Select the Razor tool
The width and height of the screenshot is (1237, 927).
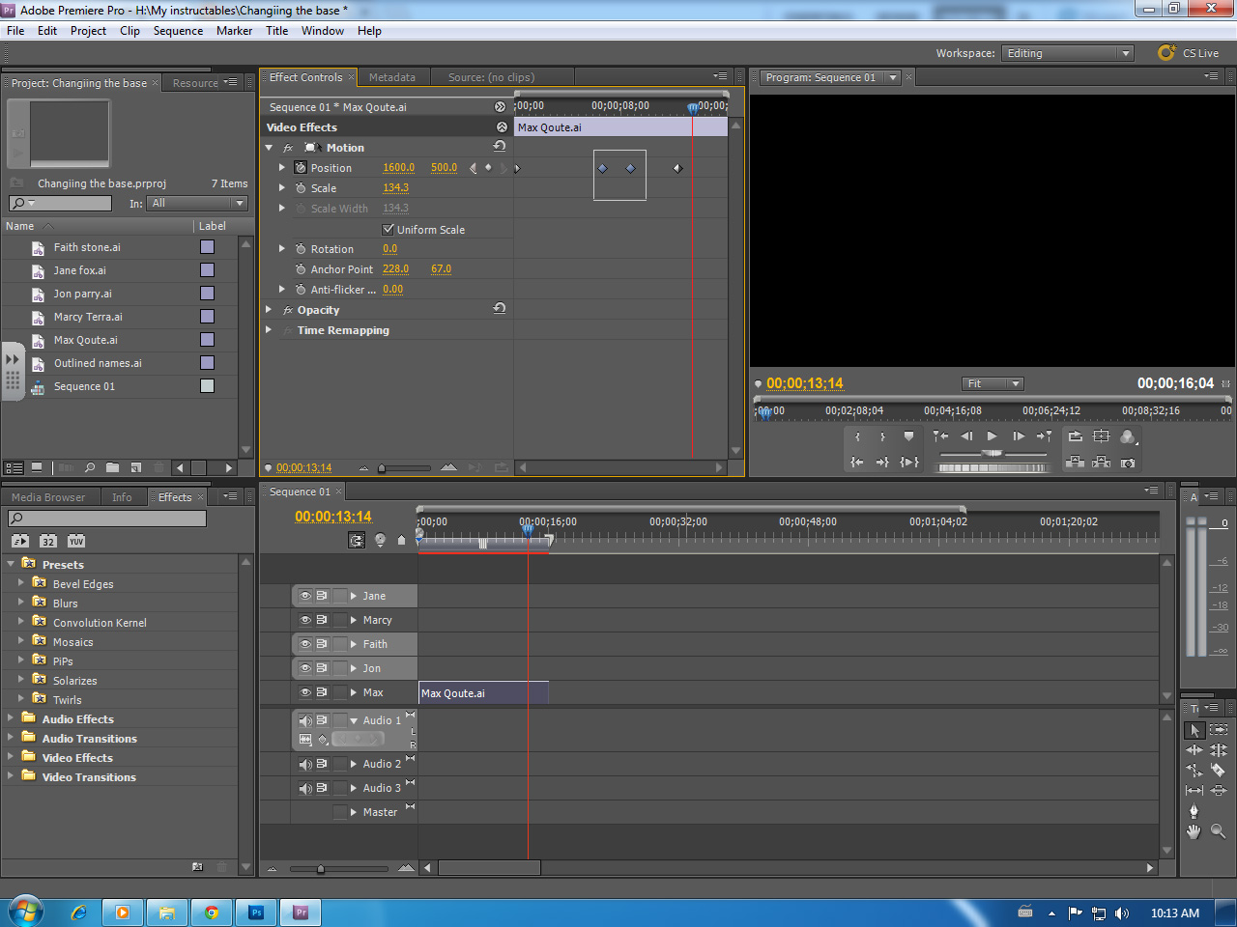tap(1219, 771)
